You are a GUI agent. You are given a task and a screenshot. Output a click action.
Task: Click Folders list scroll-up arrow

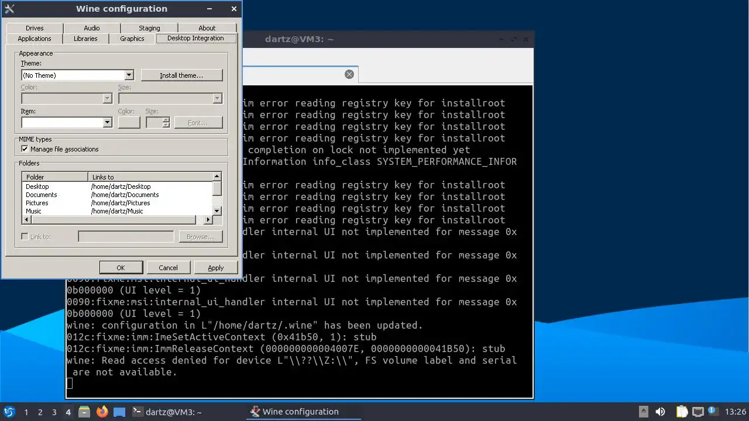[x=217, y=177]
